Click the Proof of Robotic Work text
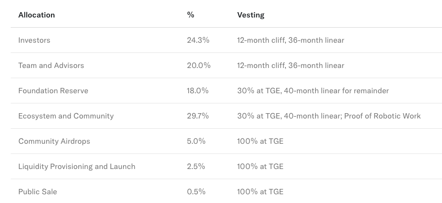Viewport: 442px width, 203px height. (x=382, y=116)
